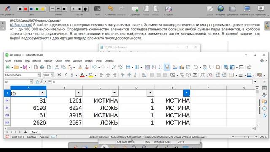Open the font size dropdown
Image resolution: width=270 pixels, height=152 pixels.
52,75
